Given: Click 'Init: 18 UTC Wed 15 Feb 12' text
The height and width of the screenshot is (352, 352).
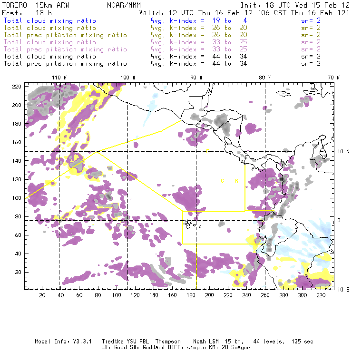Looking at the screenshot, I should [295, 5].
